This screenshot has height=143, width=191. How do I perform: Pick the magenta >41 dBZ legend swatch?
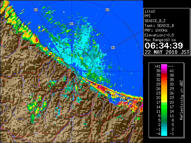point(164,66)
